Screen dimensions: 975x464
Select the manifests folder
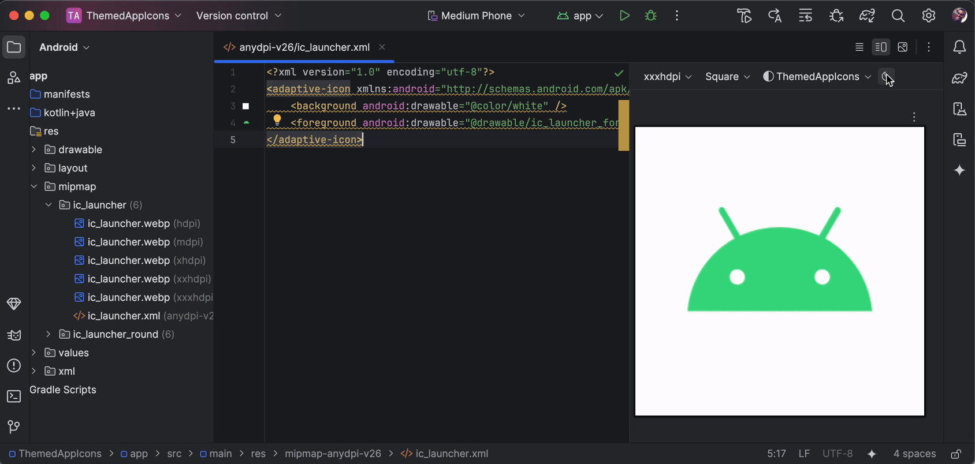pyautogui.click(x=60, y=94)
